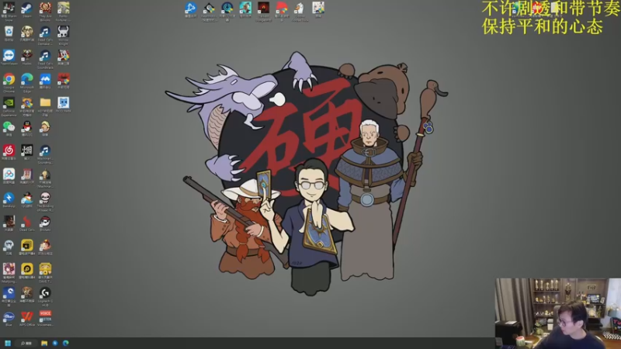Click the webcam overlay thumbnail
The height and width of the screenshot is (349, 621).
point(558,313)
